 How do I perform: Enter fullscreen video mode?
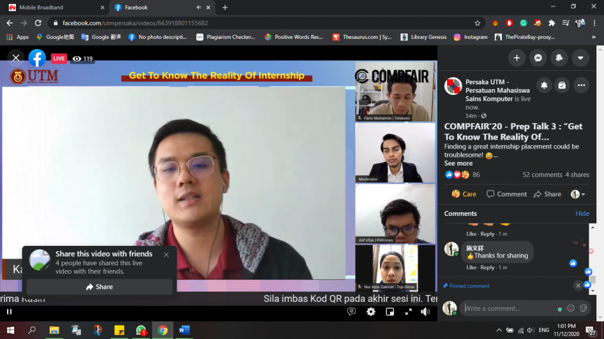click(408, 312)
